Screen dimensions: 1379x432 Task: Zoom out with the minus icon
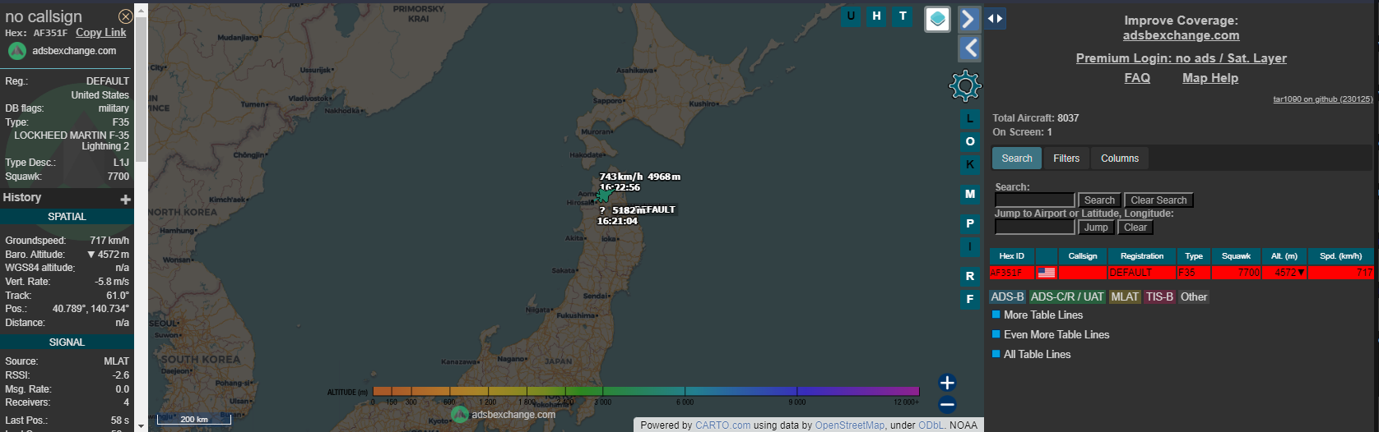click(x=947, y=404)
